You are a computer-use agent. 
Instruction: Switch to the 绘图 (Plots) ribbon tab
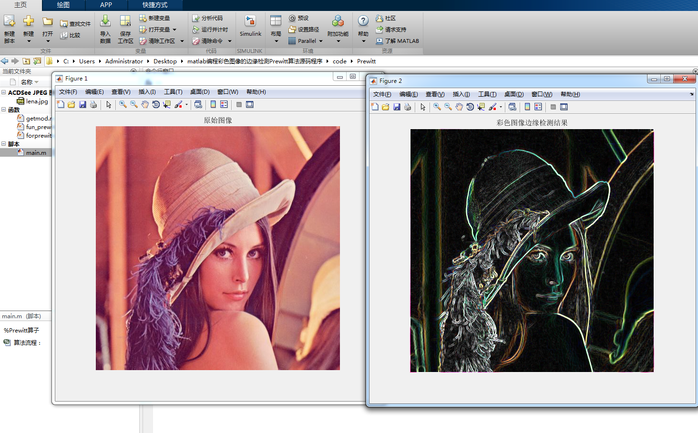[63, 5]
